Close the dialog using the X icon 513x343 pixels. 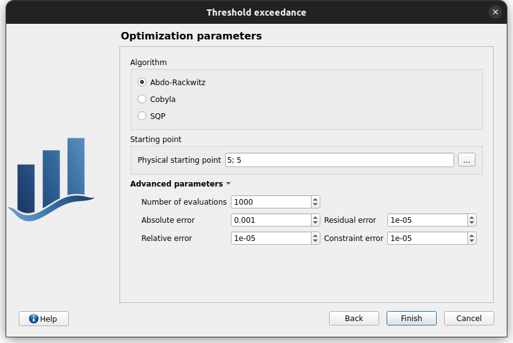tap(495, 12)
